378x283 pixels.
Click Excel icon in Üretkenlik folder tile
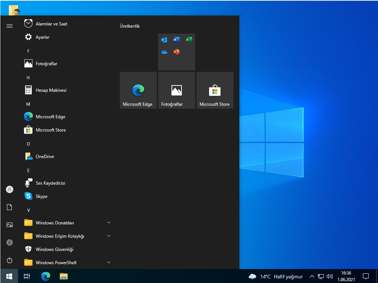(x=189, y=39)
